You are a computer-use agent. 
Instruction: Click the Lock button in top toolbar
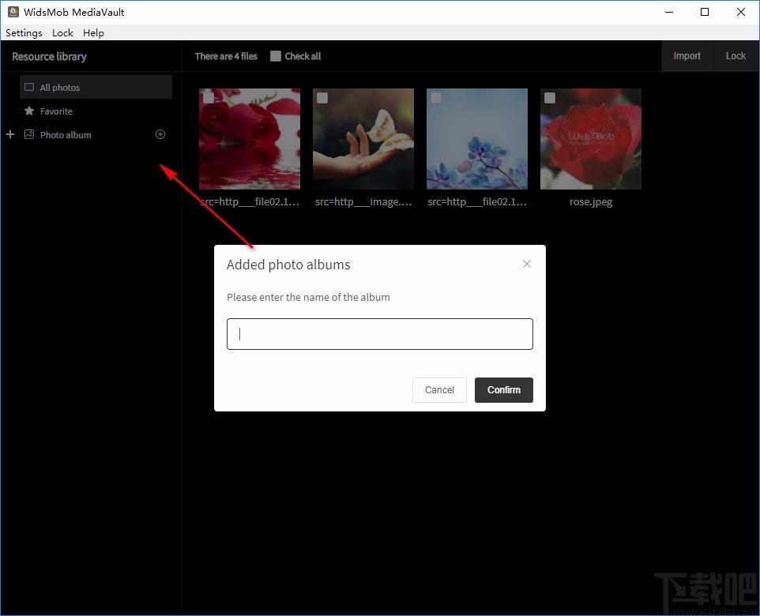736,56
